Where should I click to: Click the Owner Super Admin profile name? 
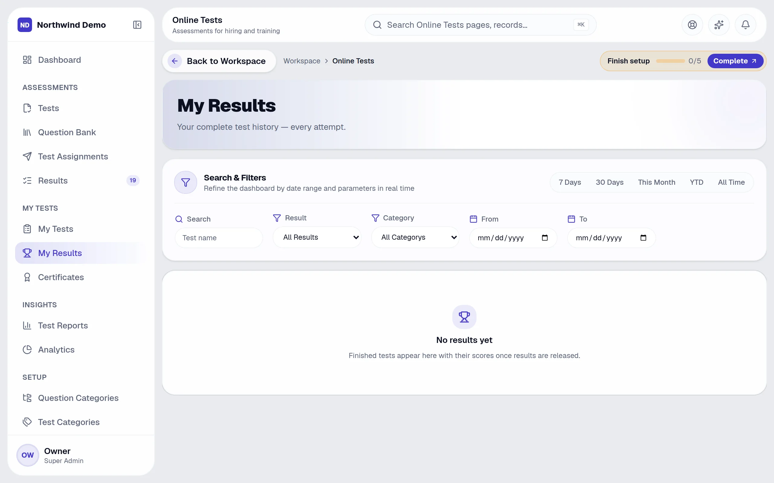pyautogui.click(x=64, y=456)
